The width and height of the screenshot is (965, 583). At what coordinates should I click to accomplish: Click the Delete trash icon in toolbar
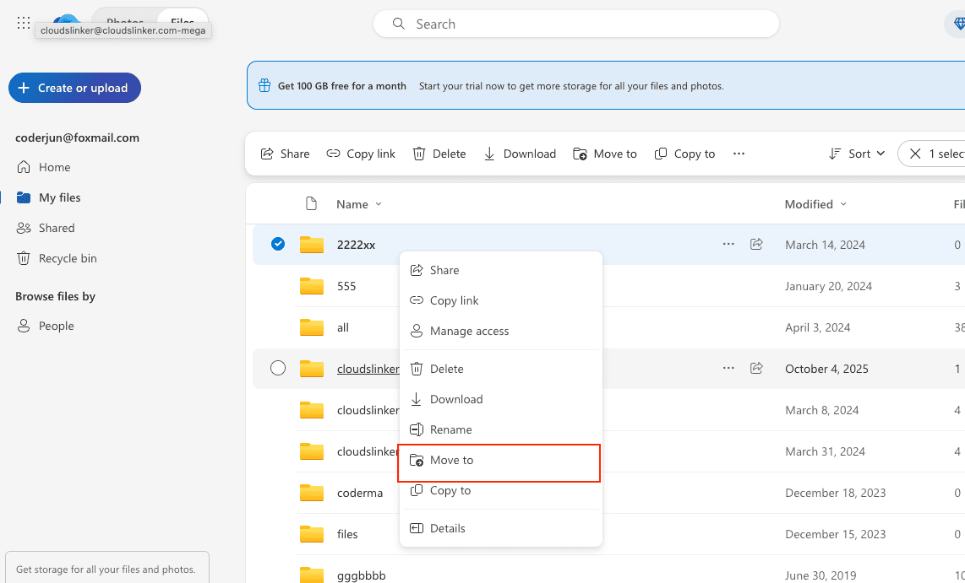point(419,154)
